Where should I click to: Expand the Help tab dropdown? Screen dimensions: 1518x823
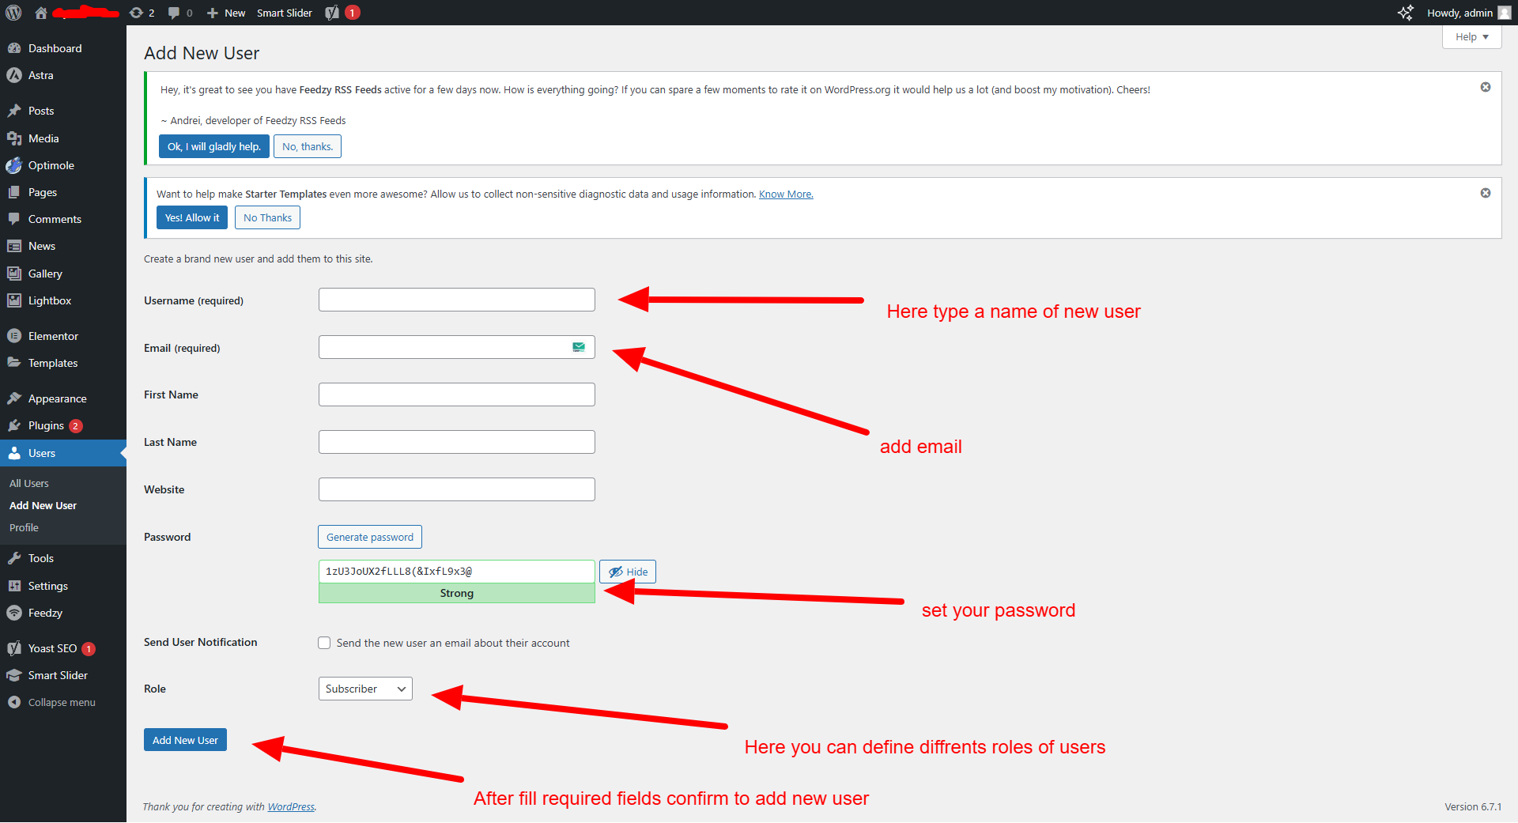tap(1471, 37)
